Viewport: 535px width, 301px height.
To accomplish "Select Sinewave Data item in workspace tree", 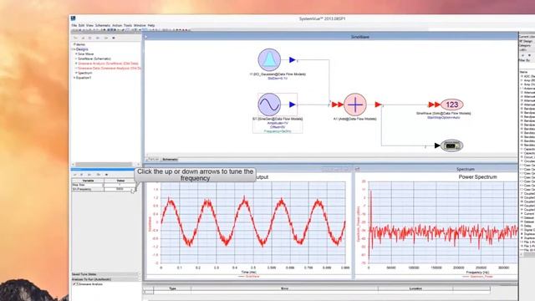I will (110, 69).
